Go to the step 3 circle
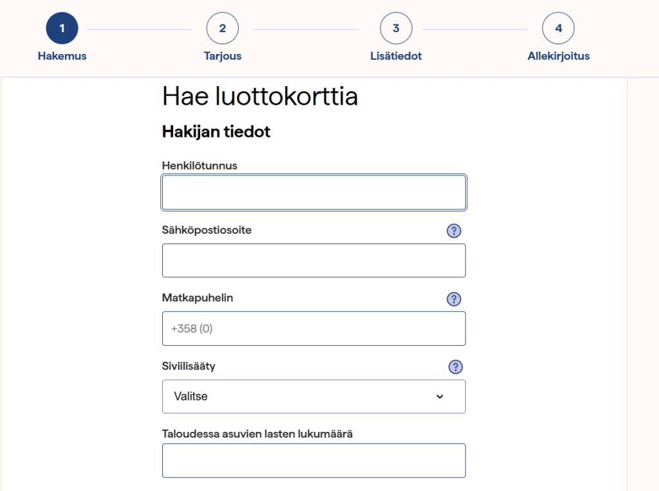Image resolution: width=659 pixels, height=491 pixels. coord(396,28)
